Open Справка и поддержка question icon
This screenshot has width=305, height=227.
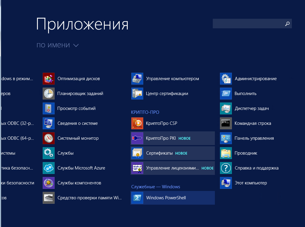pyautogui.click(x=226, y=168)
